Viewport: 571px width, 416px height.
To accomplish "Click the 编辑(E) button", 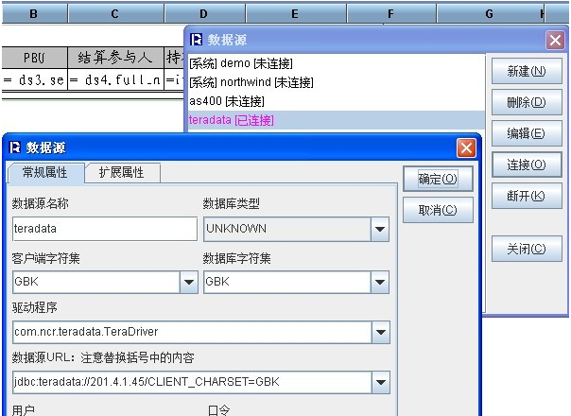I will coord(527,133).
